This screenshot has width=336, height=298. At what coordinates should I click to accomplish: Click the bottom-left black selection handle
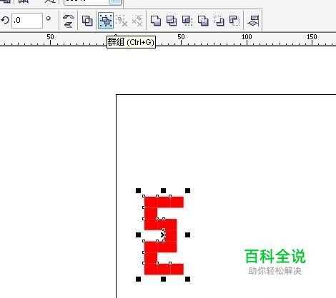pos(138,279)
